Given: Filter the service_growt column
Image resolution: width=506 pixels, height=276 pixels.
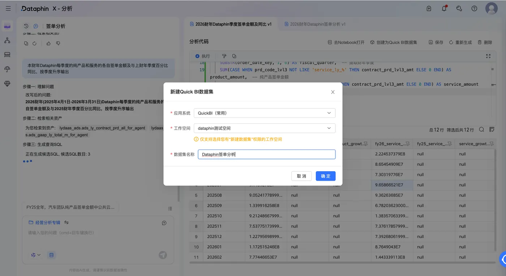Looking at the screenshot, I should pyautogui.click(x=492, y=144).
